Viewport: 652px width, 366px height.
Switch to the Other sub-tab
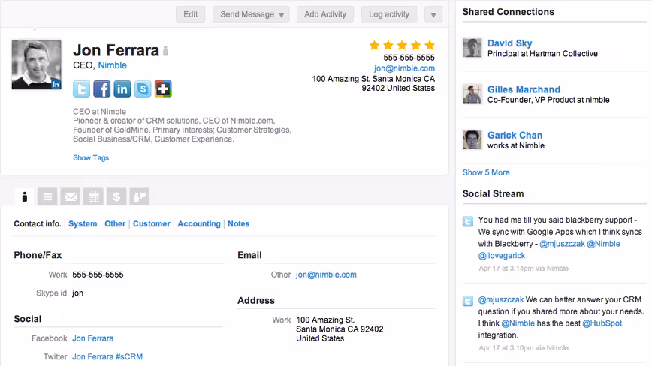tap(115, 223)
